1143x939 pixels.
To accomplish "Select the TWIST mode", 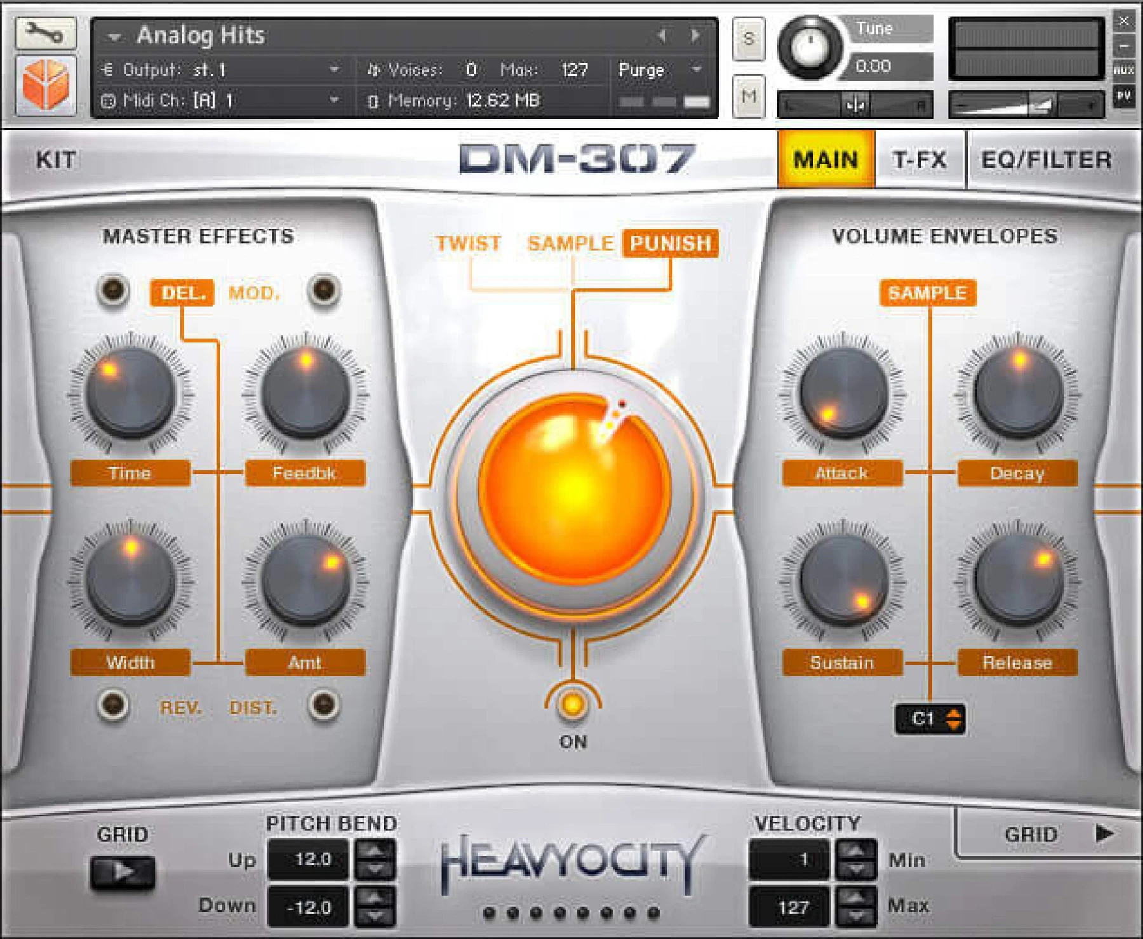I will click(469, 243).
